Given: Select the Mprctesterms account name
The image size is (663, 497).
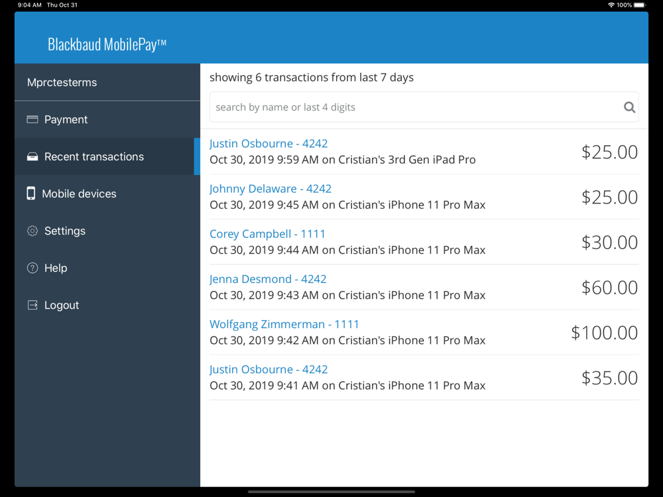Looking at the screenshot, I should click(62, 82).
